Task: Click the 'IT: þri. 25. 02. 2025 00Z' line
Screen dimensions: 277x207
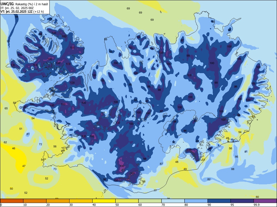Action: pyautogui.click(x=17, y=8)
